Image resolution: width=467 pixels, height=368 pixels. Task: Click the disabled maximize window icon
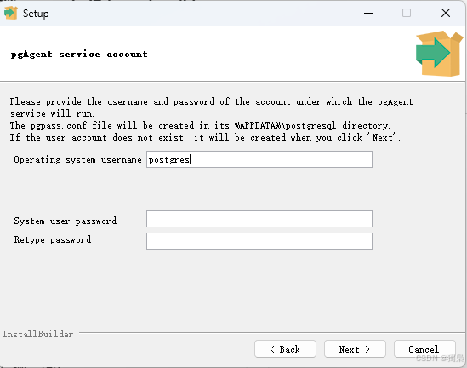click(407, 13)
